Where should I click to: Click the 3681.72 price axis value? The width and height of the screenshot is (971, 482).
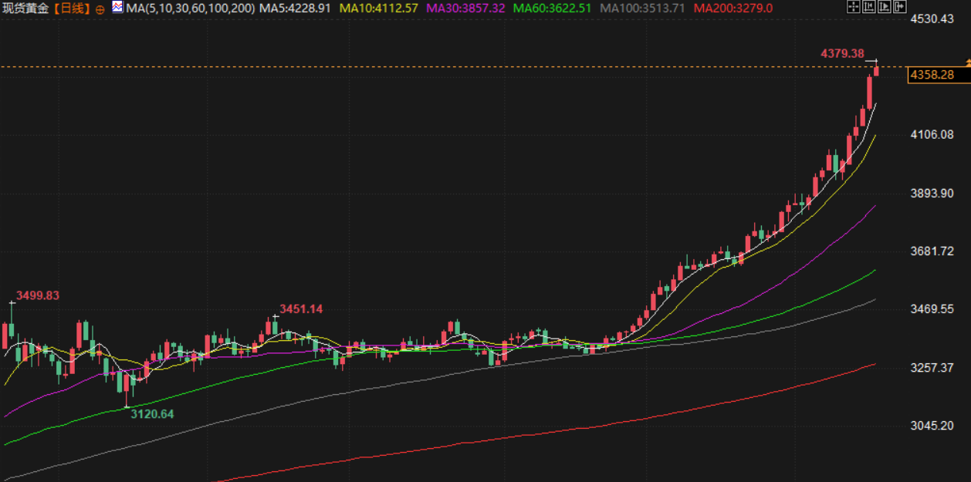(x=932, y=251)
